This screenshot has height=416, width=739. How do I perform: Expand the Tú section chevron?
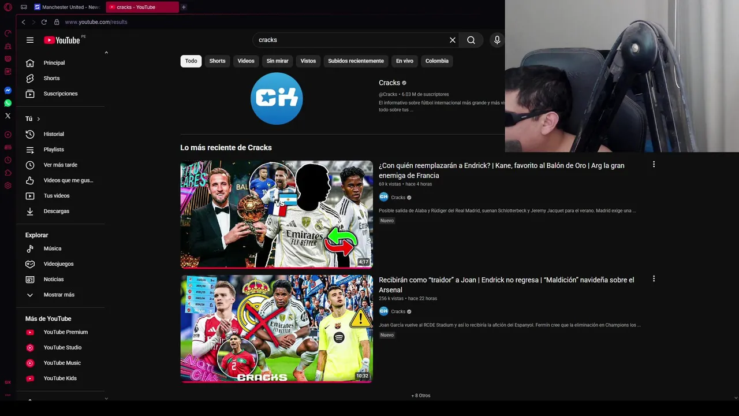coord(39,119)
